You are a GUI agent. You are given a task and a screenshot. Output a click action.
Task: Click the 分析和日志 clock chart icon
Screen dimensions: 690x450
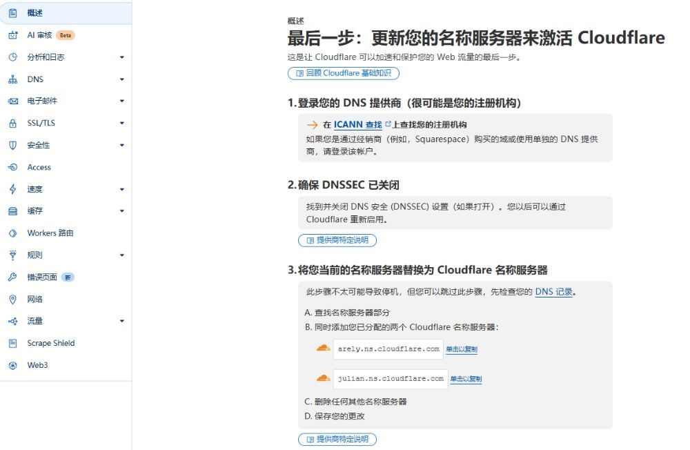tap(12, 57)
